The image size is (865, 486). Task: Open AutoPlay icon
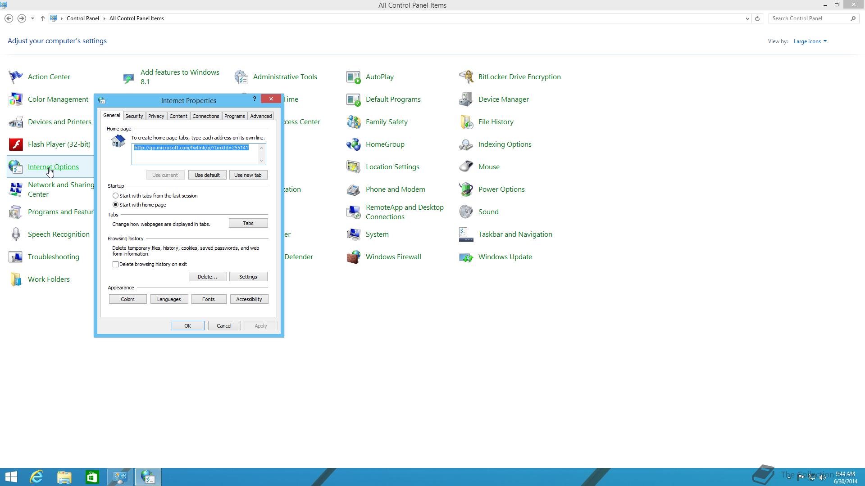point(354,77)
